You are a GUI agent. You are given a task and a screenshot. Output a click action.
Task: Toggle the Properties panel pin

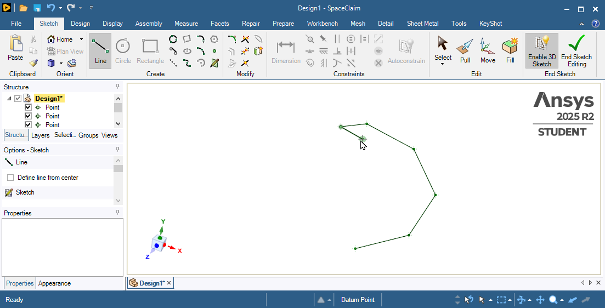pyautogui.click(x=117, y=213)
